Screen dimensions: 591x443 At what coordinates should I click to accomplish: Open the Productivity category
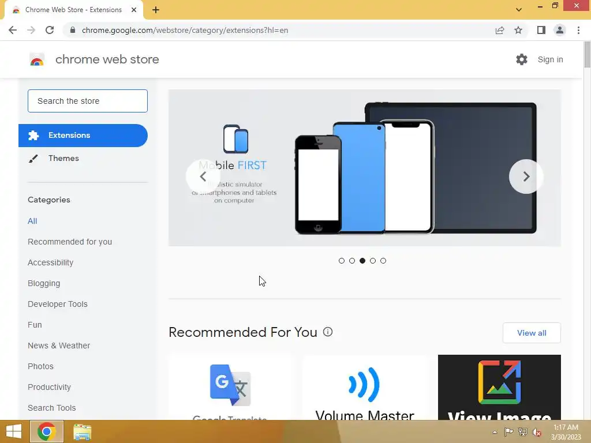click(x=49, y=387)
